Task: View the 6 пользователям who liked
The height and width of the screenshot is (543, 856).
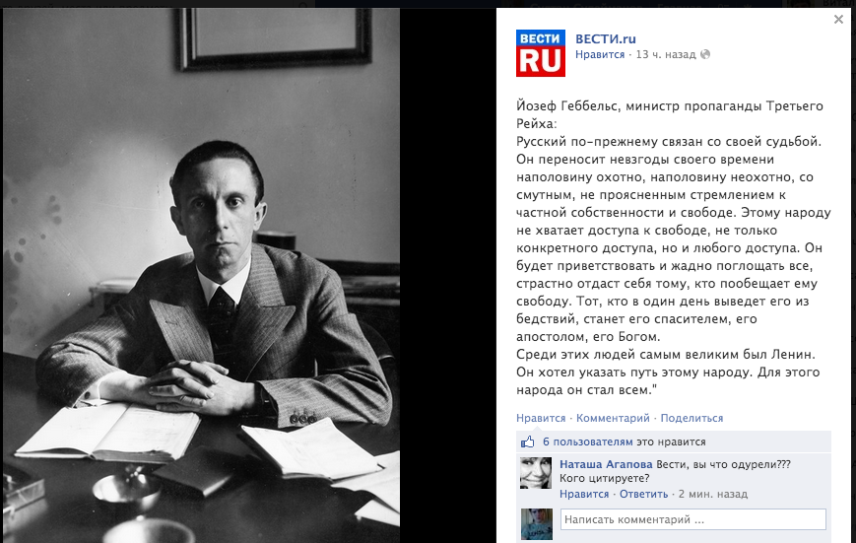Action: click(587, 441)
